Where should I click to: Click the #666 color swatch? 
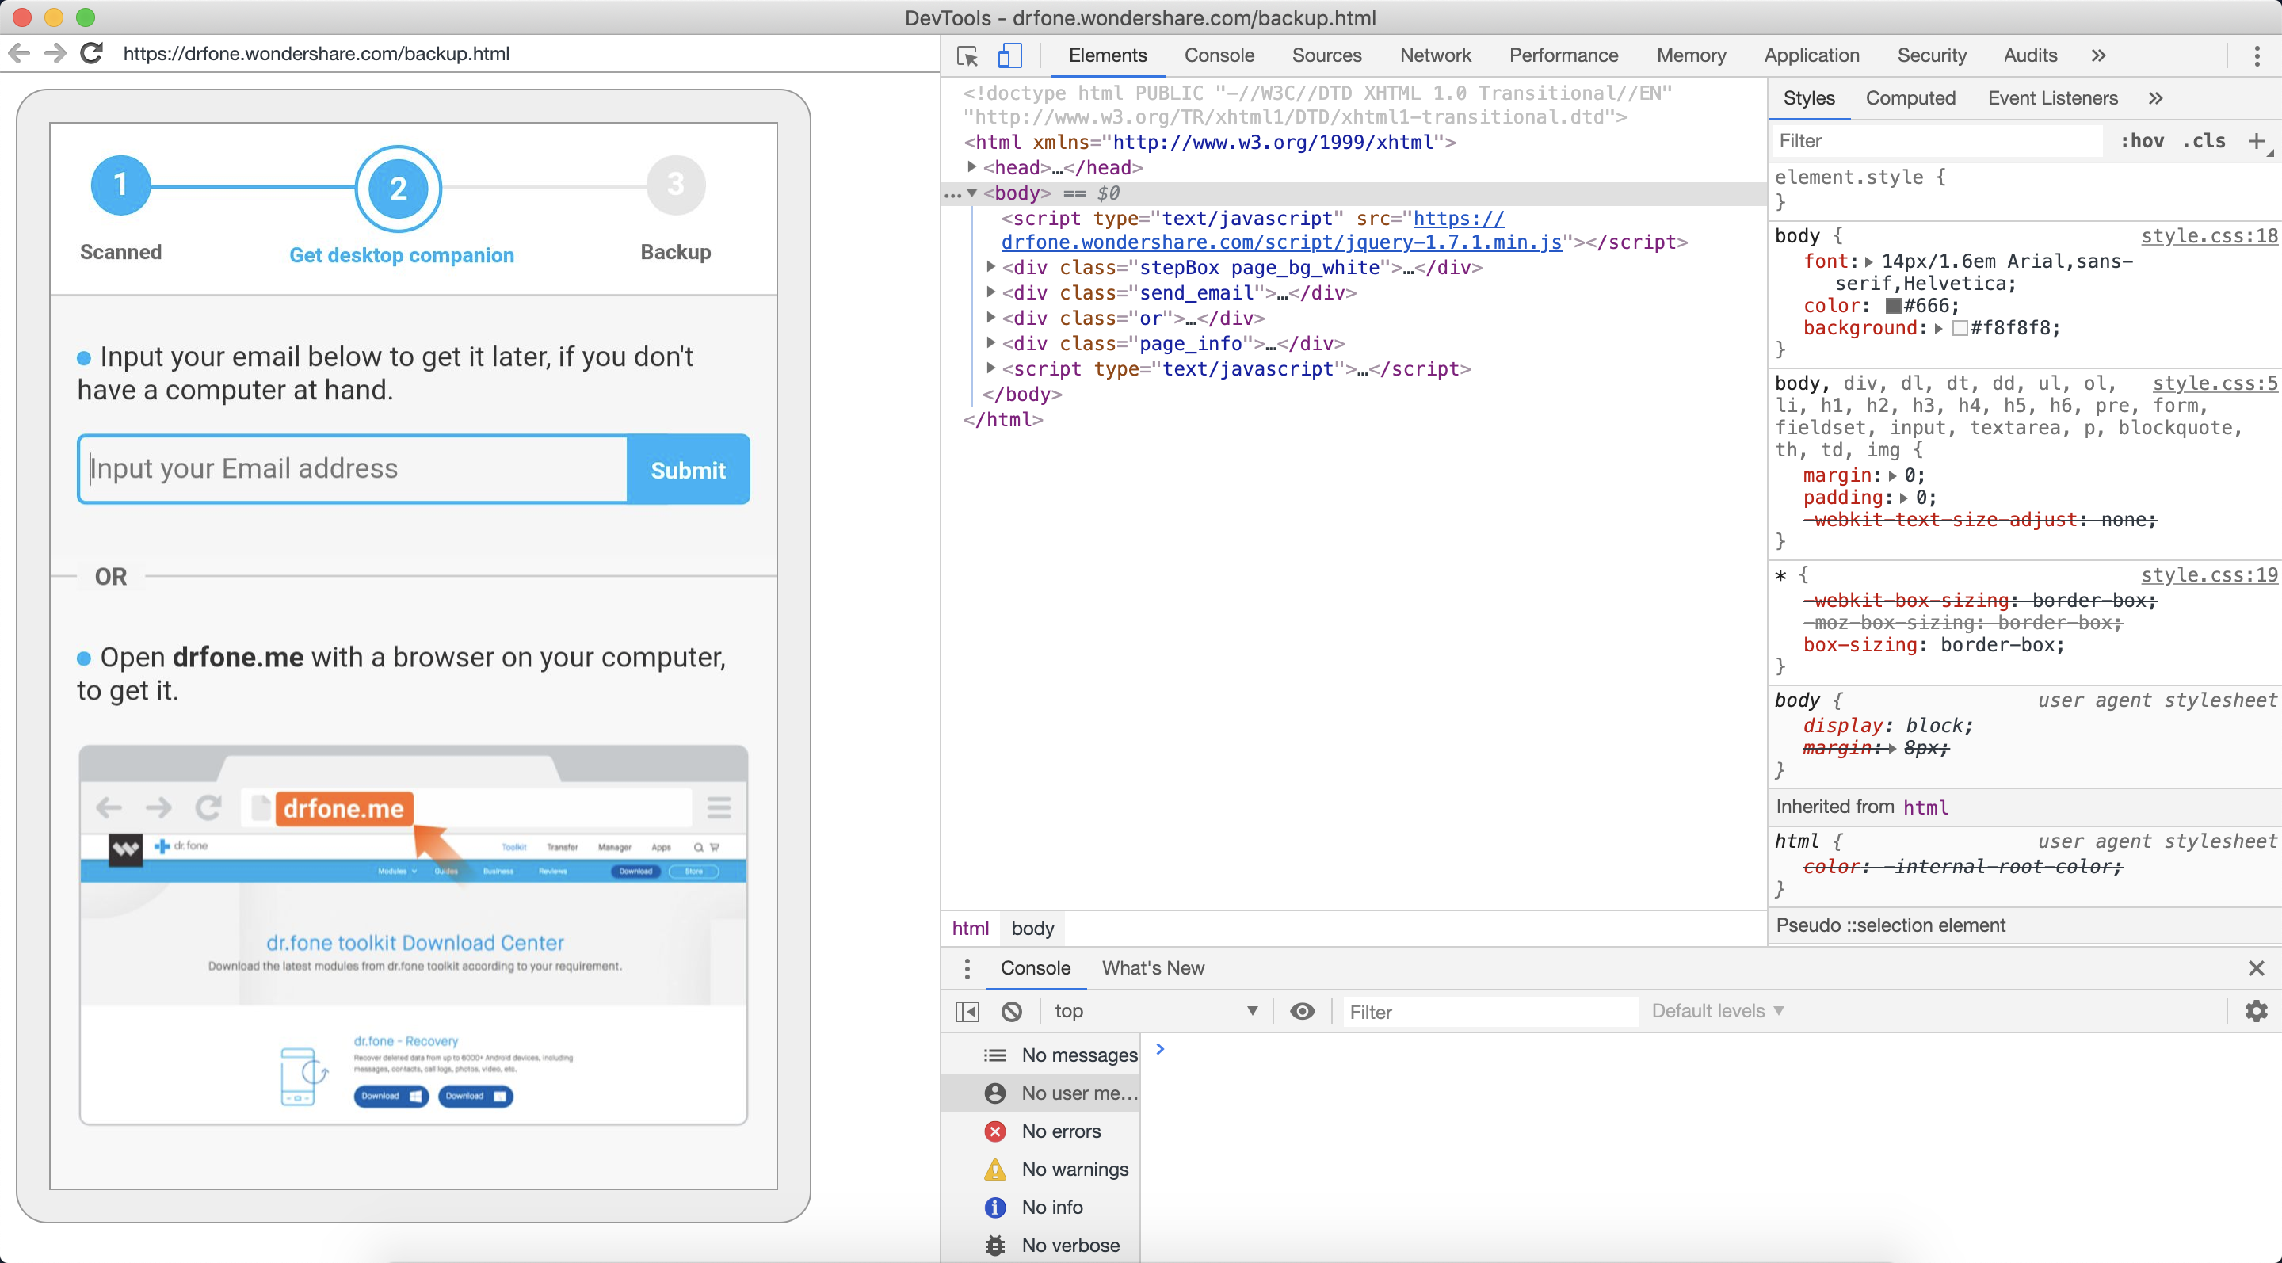point(1893,307)
